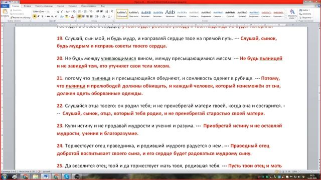Click the Format Painter brush icon
The image size is (321, 180).
12,18
